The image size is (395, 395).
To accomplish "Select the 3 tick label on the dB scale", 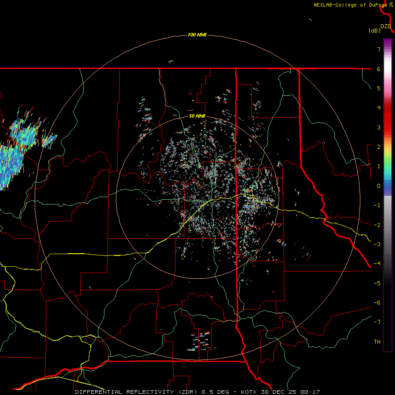I will tap(379, 127).
